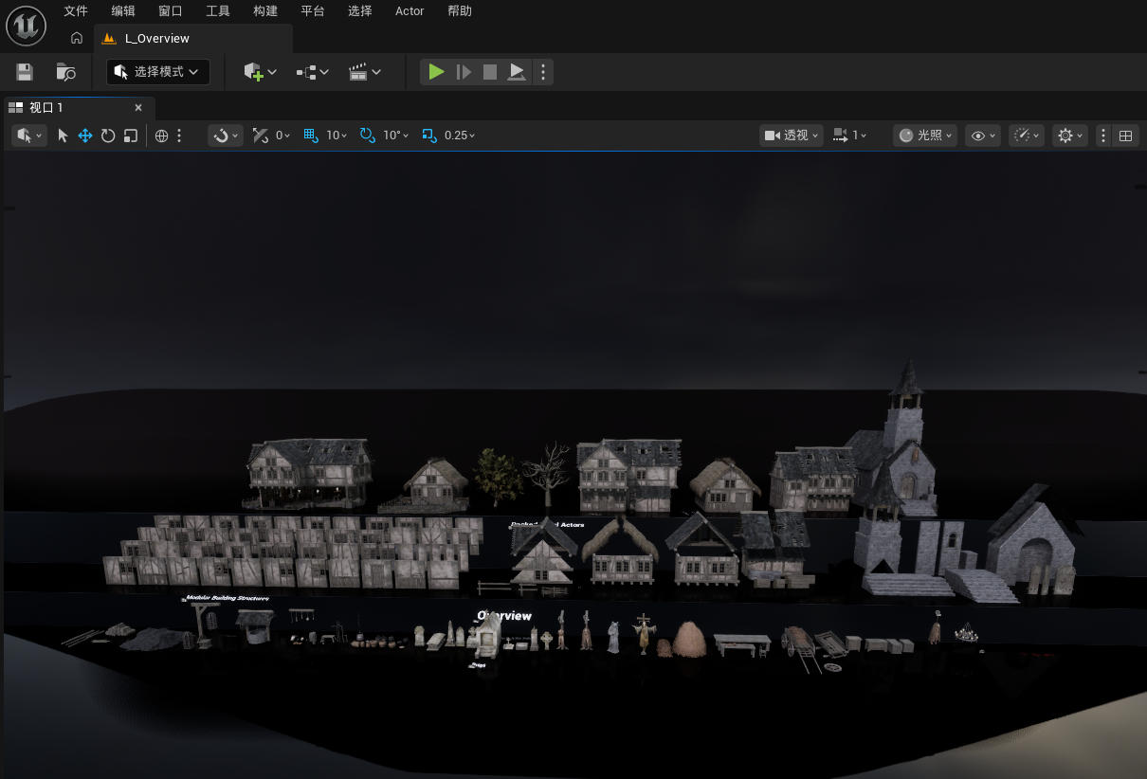Open the 帮助 menu
This screenshot has width=1147, height=779.
(460, 11)
